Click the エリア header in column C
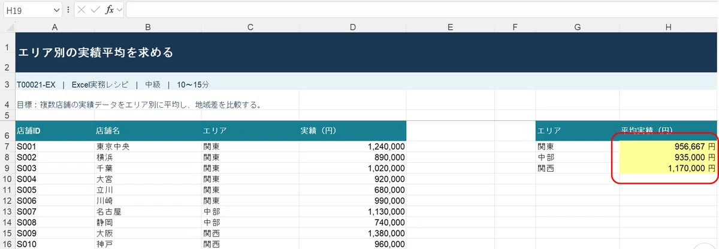Image resolution: width=719 pixels, height=249 pixels. click(250, 131)
